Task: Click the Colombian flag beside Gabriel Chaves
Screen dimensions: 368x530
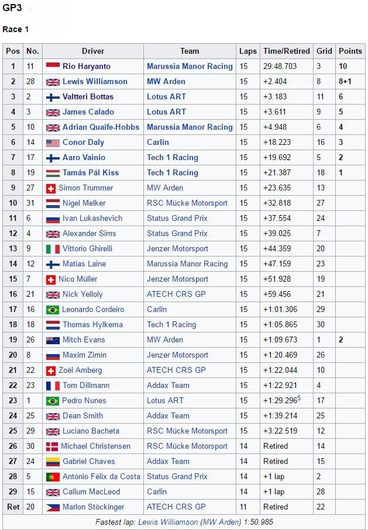Action: tap(53, 462)
